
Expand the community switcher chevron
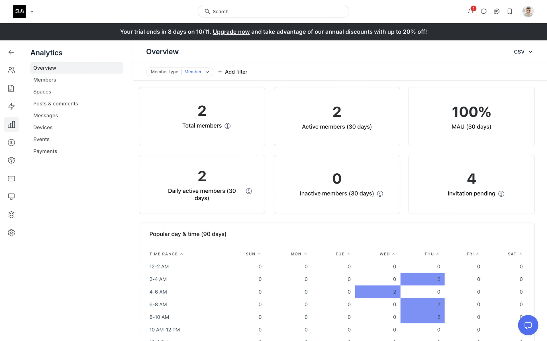32,12
